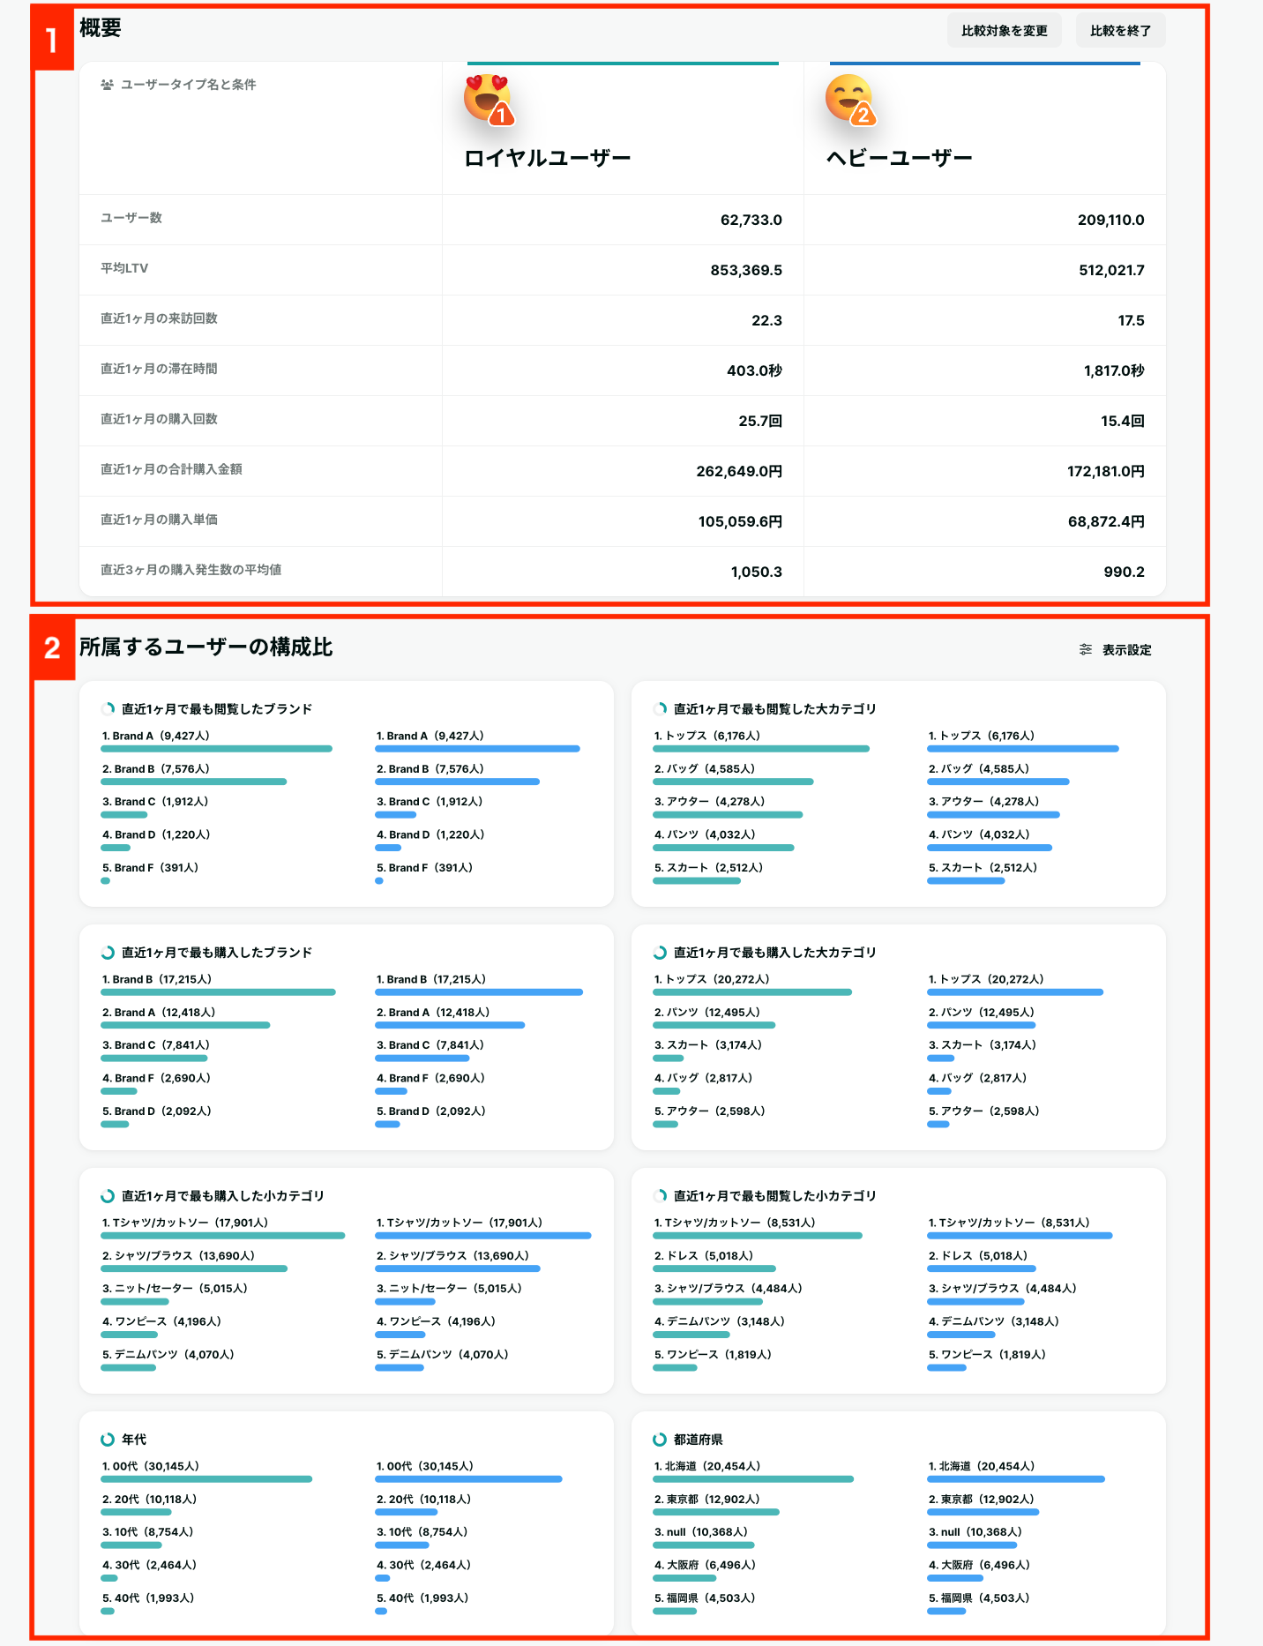Viewport: 1263px width, 1646px height.
Task: Click the donut icon beside 直近1ヶ月で最も購入した大カテゴリ
Action: click(x=660, y=952)
